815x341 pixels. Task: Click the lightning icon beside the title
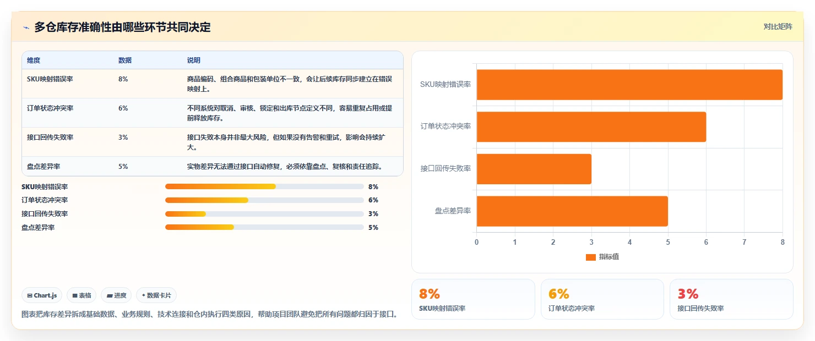26,27
